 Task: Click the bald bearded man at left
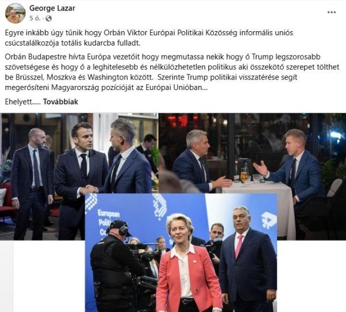32,183
